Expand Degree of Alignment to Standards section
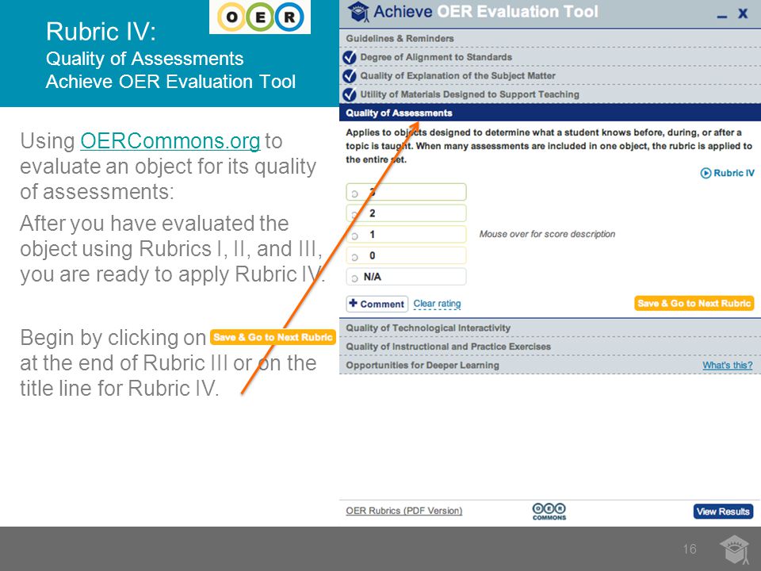 tap(550, 57)
